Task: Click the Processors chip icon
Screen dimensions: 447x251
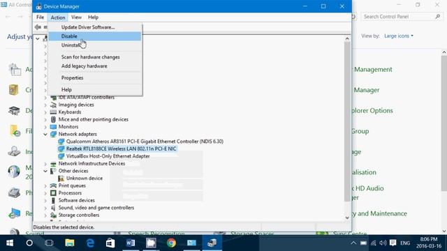Action: (53, 193)
